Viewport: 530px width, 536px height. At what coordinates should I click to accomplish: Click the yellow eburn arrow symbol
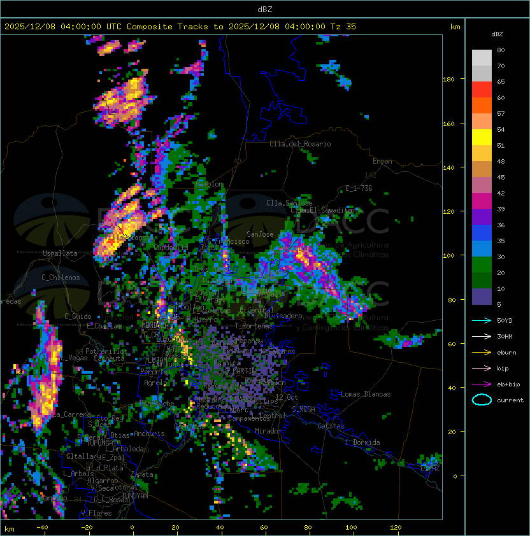tap(482, 352)
